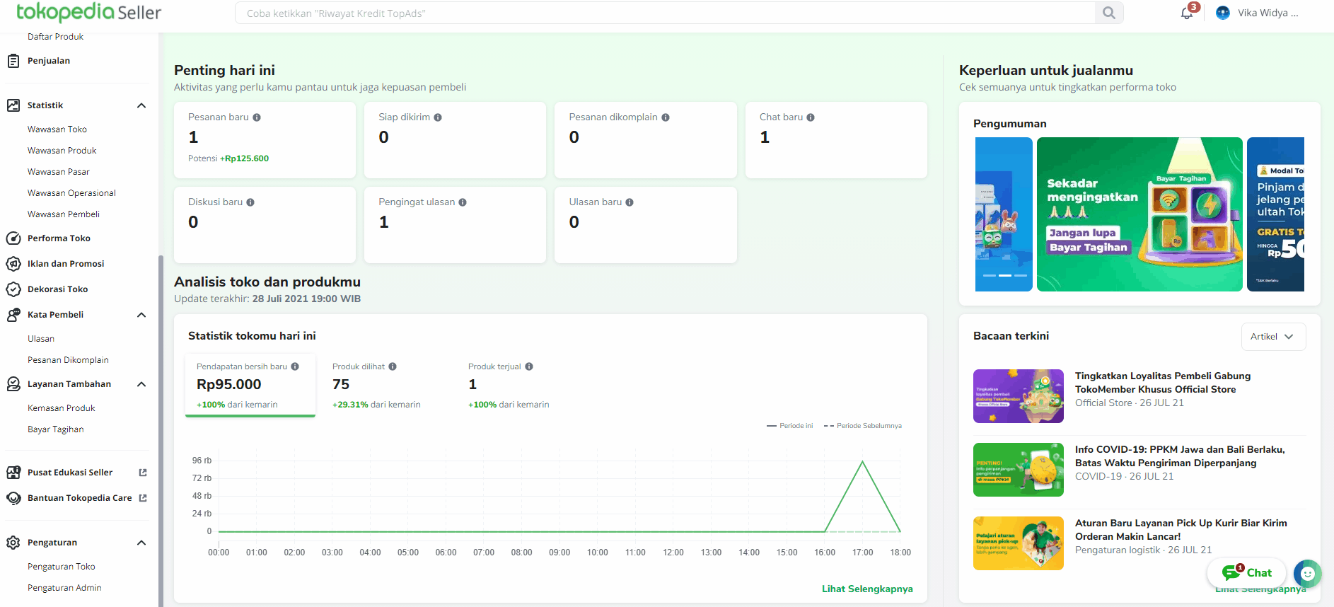Click info icon next to Pesanan baru

257,117
